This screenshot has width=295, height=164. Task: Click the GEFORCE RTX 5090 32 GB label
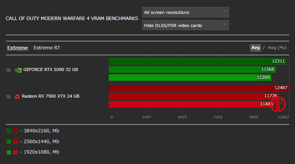[x=51, y=69]
